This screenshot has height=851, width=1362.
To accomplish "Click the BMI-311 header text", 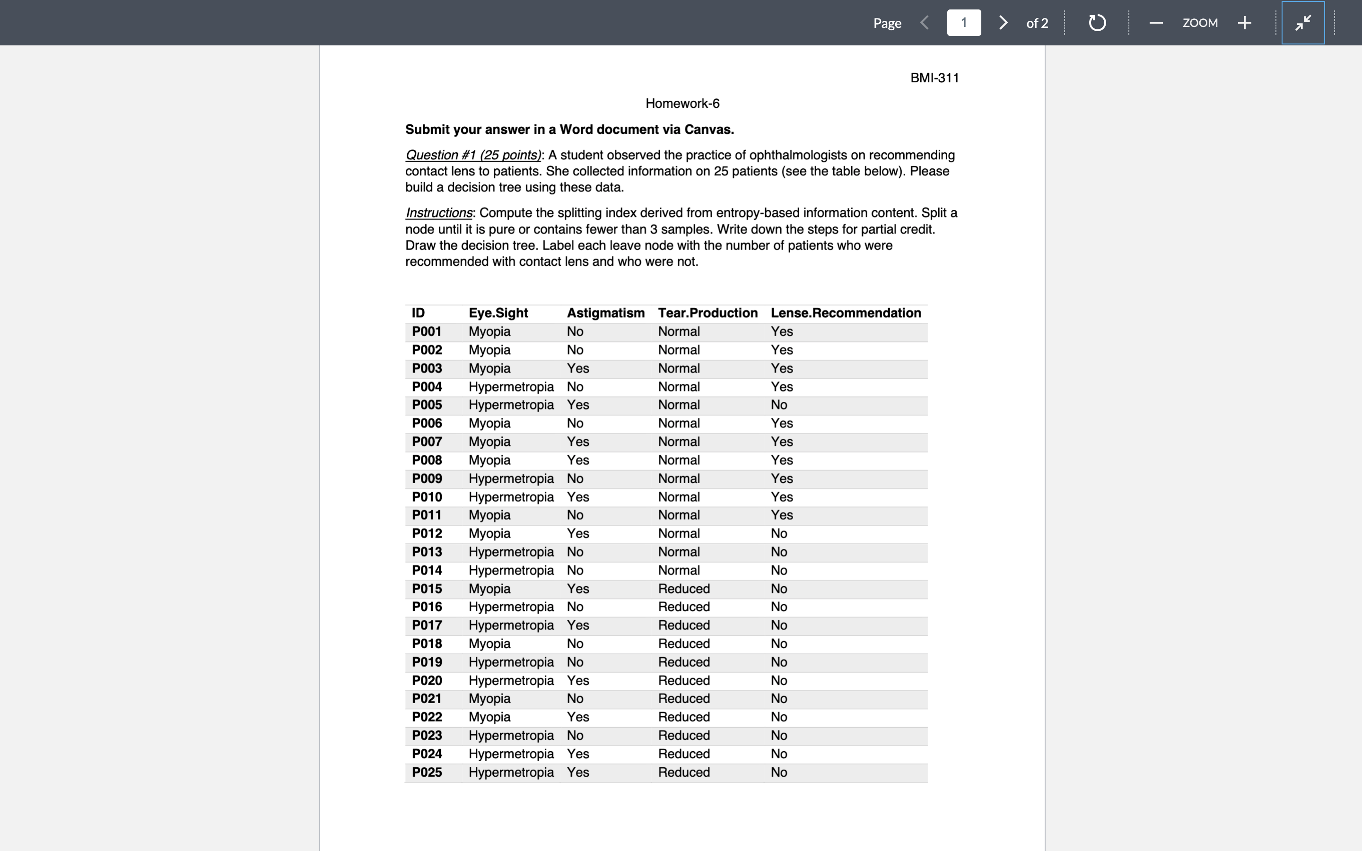I will tap(935, 78).
